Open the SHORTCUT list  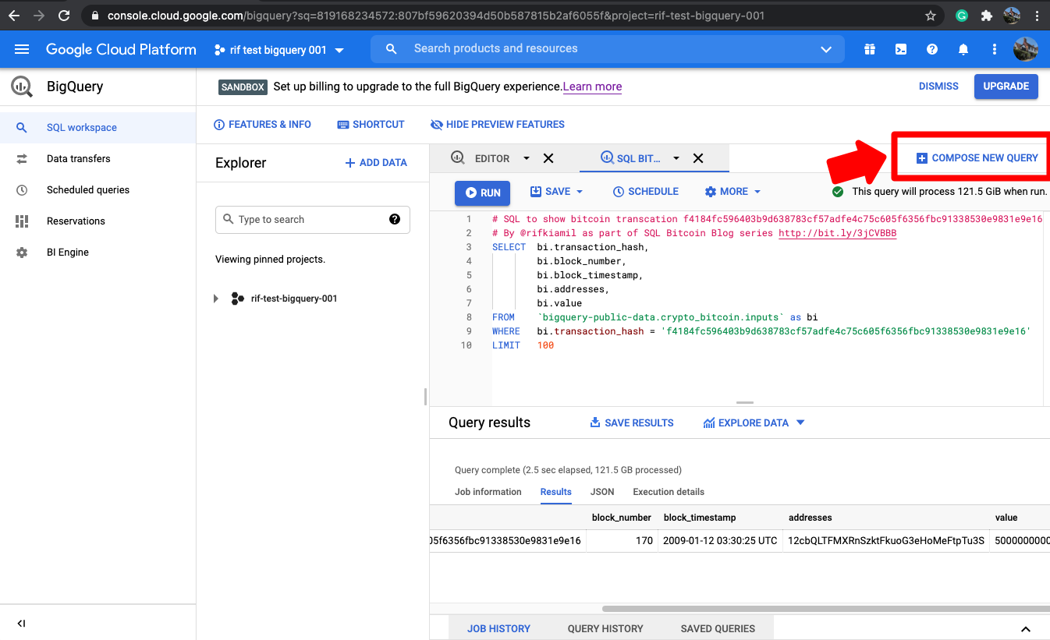click(371, 125)
